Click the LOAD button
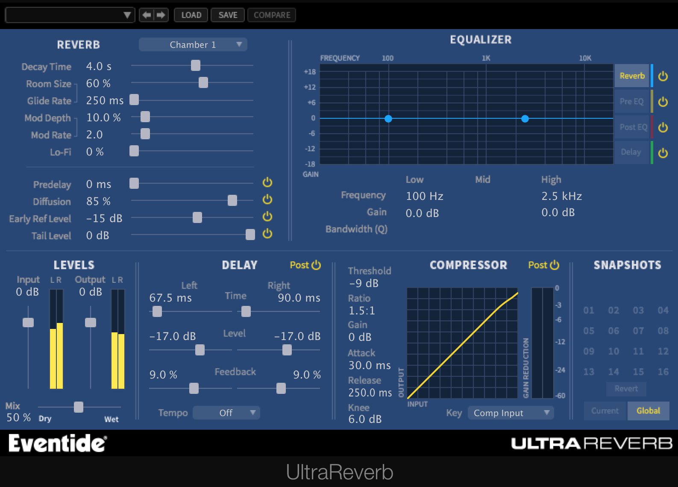The width and height of the screenshot is (678, 487). tap(191, 15)
